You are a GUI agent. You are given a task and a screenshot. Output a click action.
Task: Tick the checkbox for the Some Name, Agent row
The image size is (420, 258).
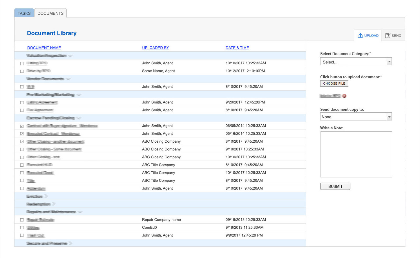pyautogui.click(x=22, y=71)
